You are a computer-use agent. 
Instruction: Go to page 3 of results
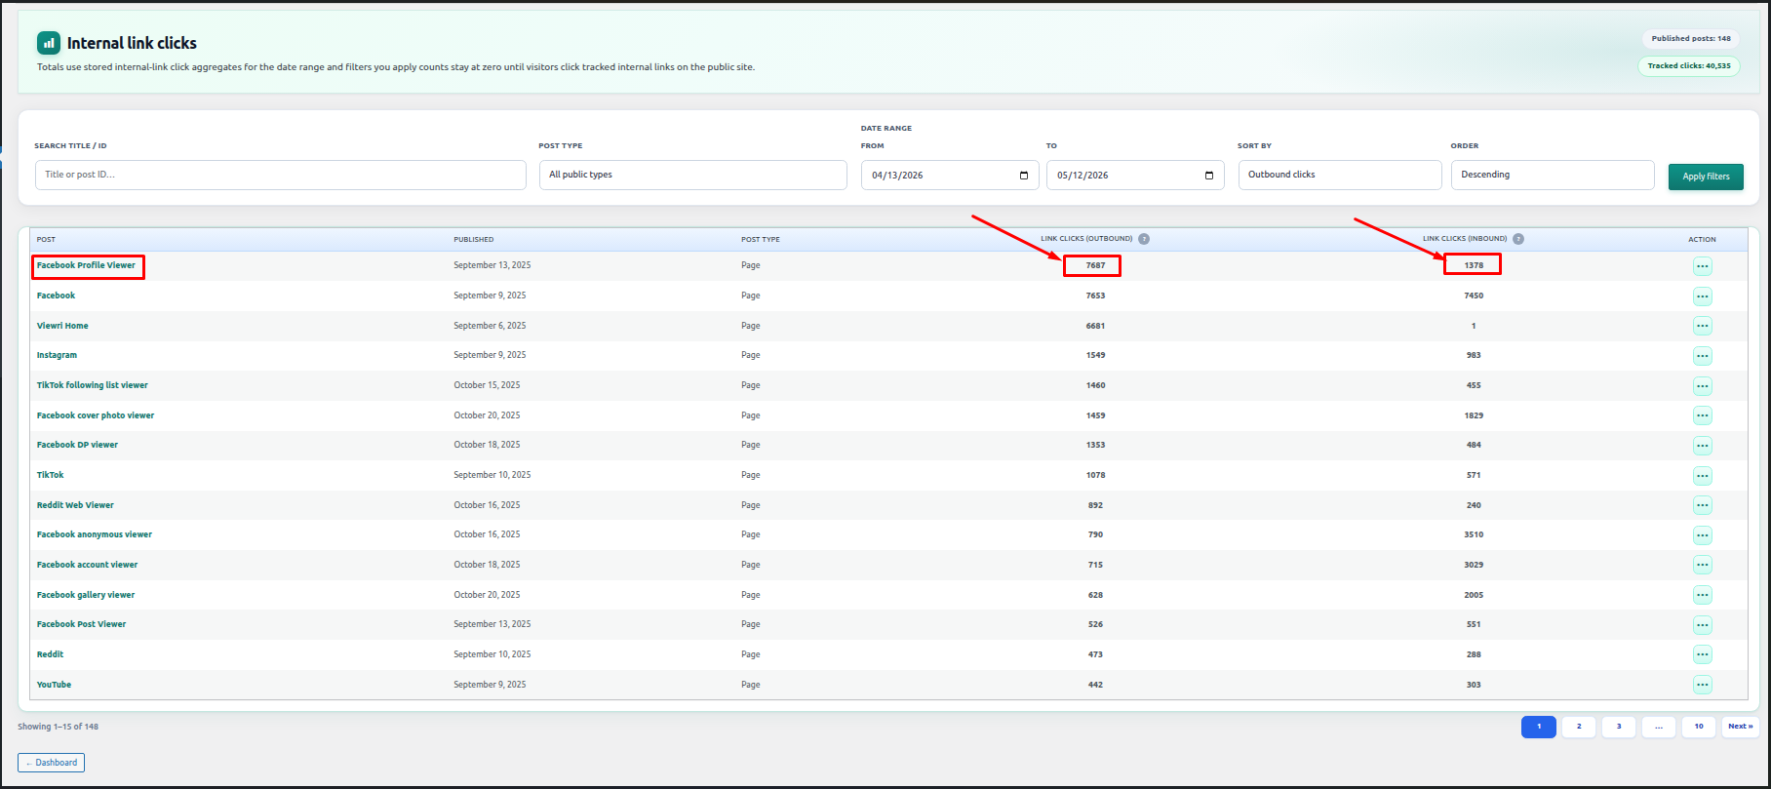click(1619, 727)
